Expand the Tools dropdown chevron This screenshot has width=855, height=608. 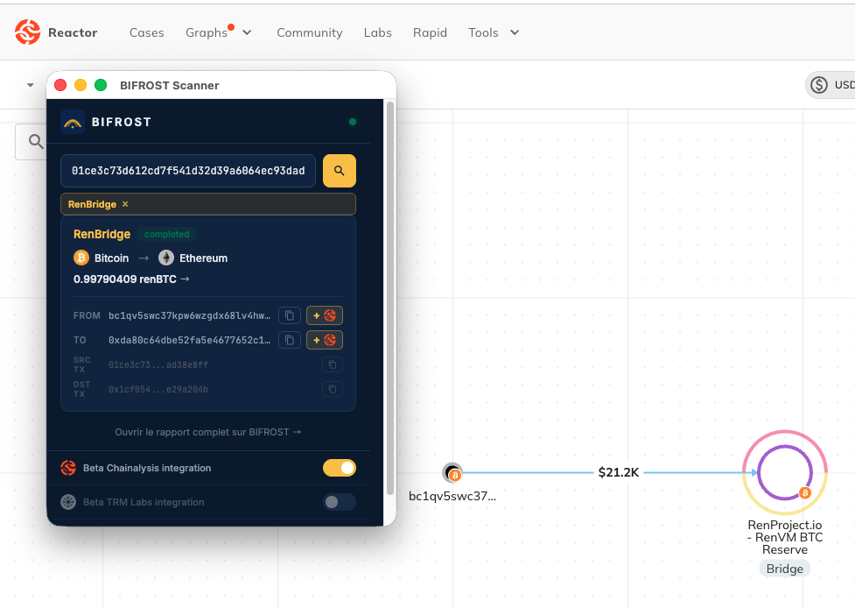click(x=515, y=32)
